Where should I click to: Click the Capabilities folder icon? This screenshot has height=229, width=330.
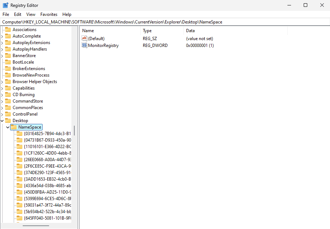pyautogui.click(x=8, y=88)
